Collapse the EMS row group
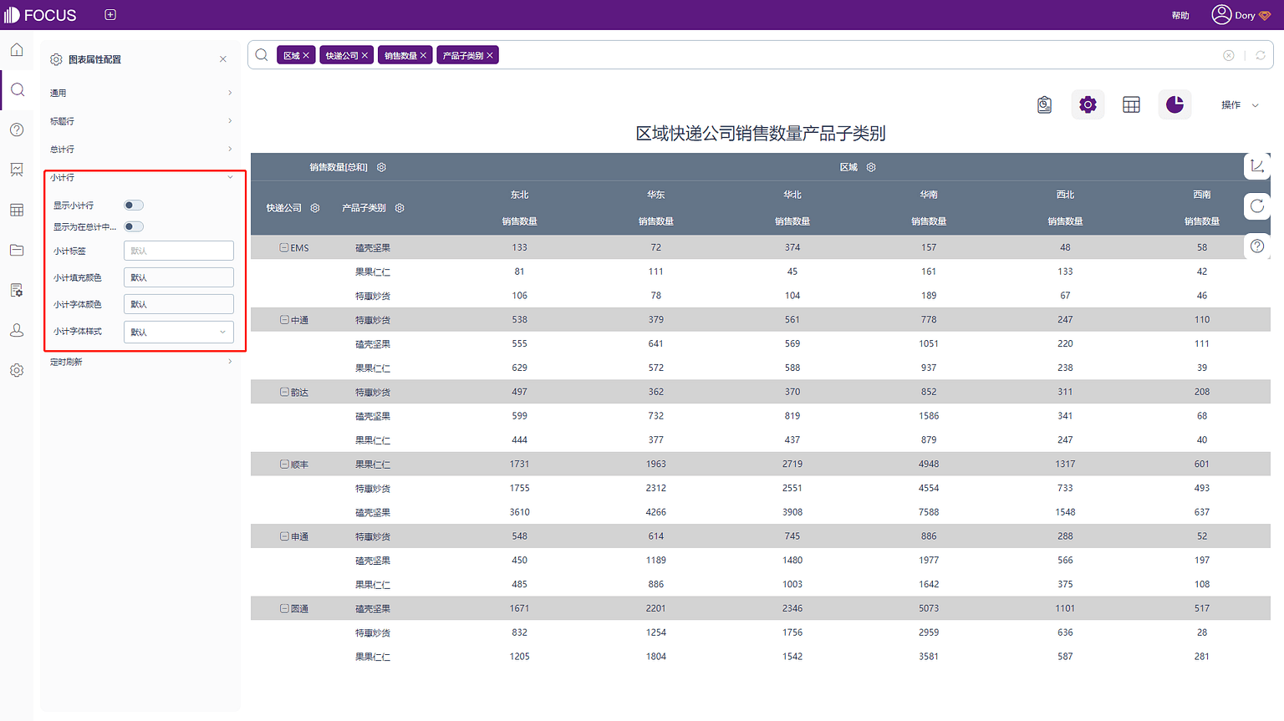Screen dimensions: 1284x721 pos(284,248)
